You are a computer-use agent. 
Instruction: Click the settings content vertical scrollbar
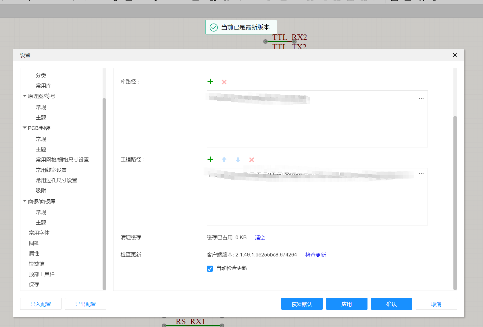point(455,201)
